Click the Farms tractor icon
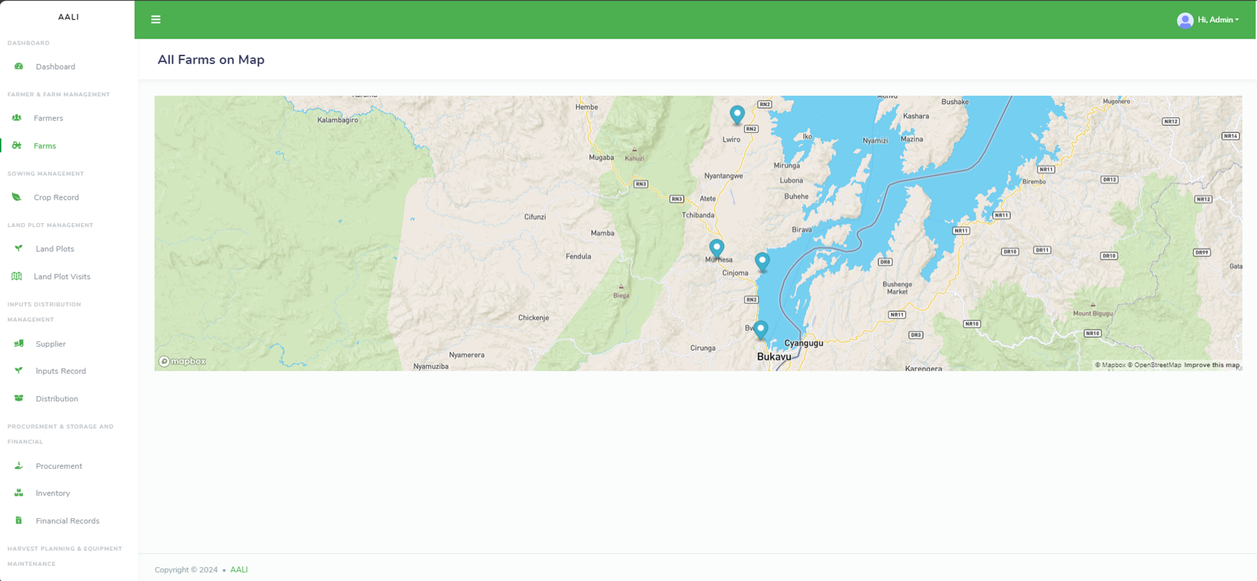 pos(17,146)
